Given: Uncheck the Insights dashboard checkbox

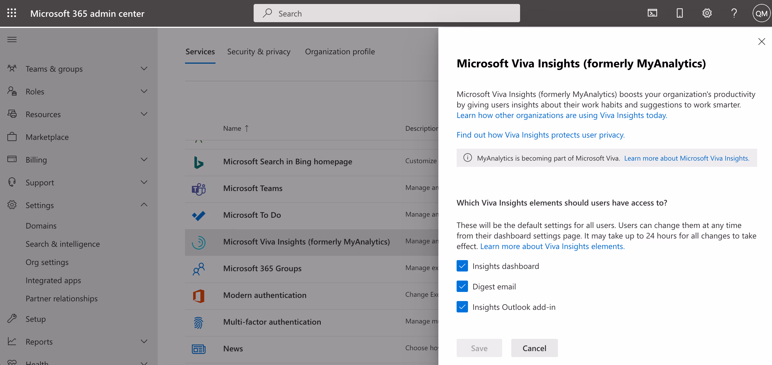Looking at the screenshot, I should (462, 266).
